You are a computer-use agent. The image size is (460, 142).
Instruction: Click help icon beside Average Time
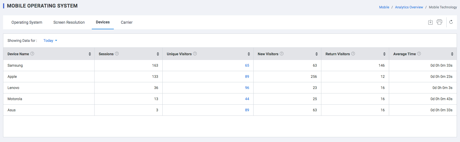click(x=419, y=54)
